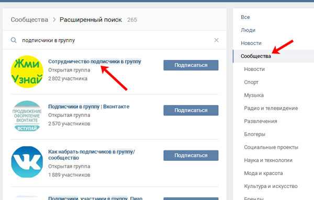Click the search magnifier icon
Viewport: 314px width, 200px height.
point(14,40)
